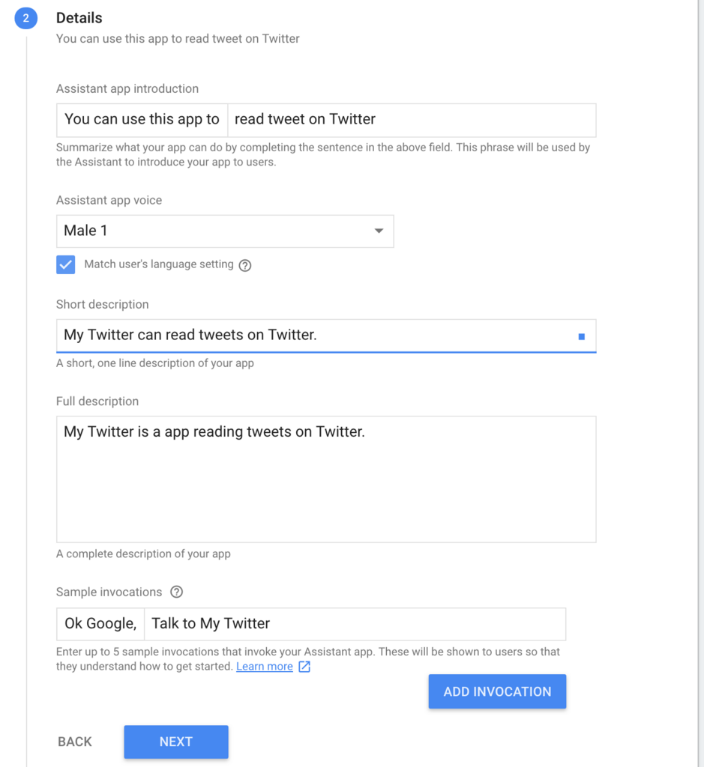Click the ADD INVOCATION button

pos(497,691)
